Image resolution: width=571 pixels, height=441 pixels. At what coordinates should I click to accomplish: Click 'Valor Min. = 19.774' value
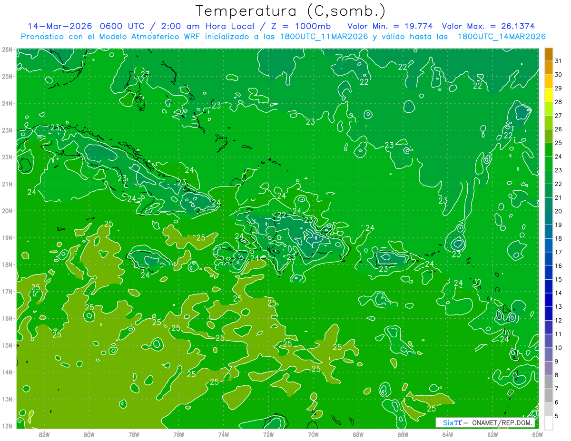(390, 26)
